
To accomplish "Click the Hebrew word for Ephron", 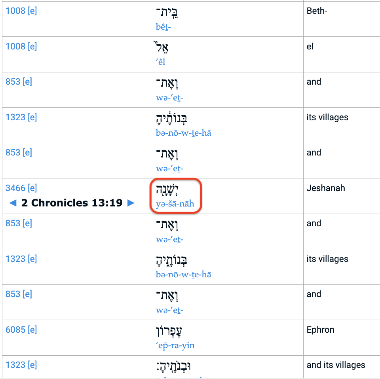I will coord(169,332).
